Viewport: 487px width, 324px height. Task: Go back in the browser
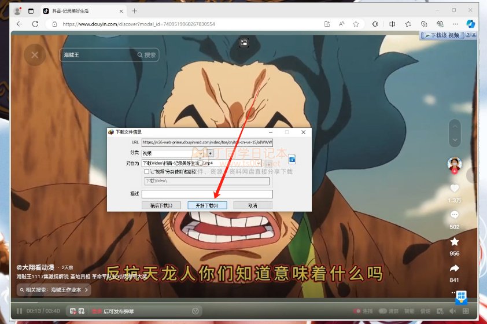19,24
